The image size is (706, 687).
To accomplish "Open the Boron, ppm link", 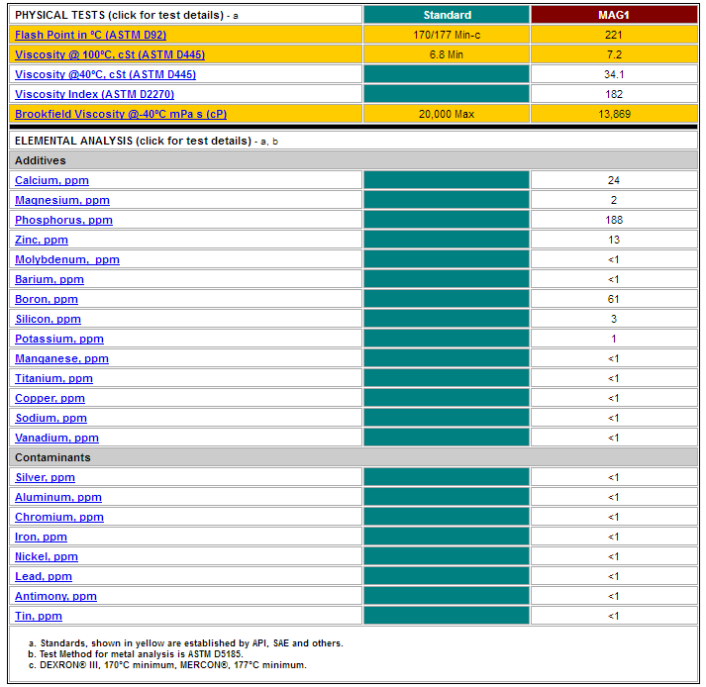I will point(47,299).
